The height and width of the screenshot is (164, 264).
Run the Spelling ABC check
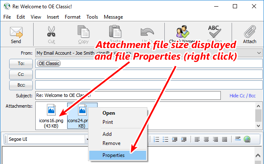point(214,31)
